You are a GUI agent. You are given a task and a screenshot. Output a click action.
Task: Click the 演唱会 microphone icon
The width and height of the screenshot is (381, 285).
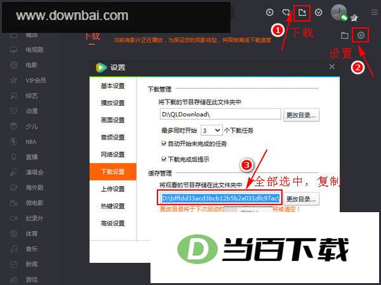point(13,172)
